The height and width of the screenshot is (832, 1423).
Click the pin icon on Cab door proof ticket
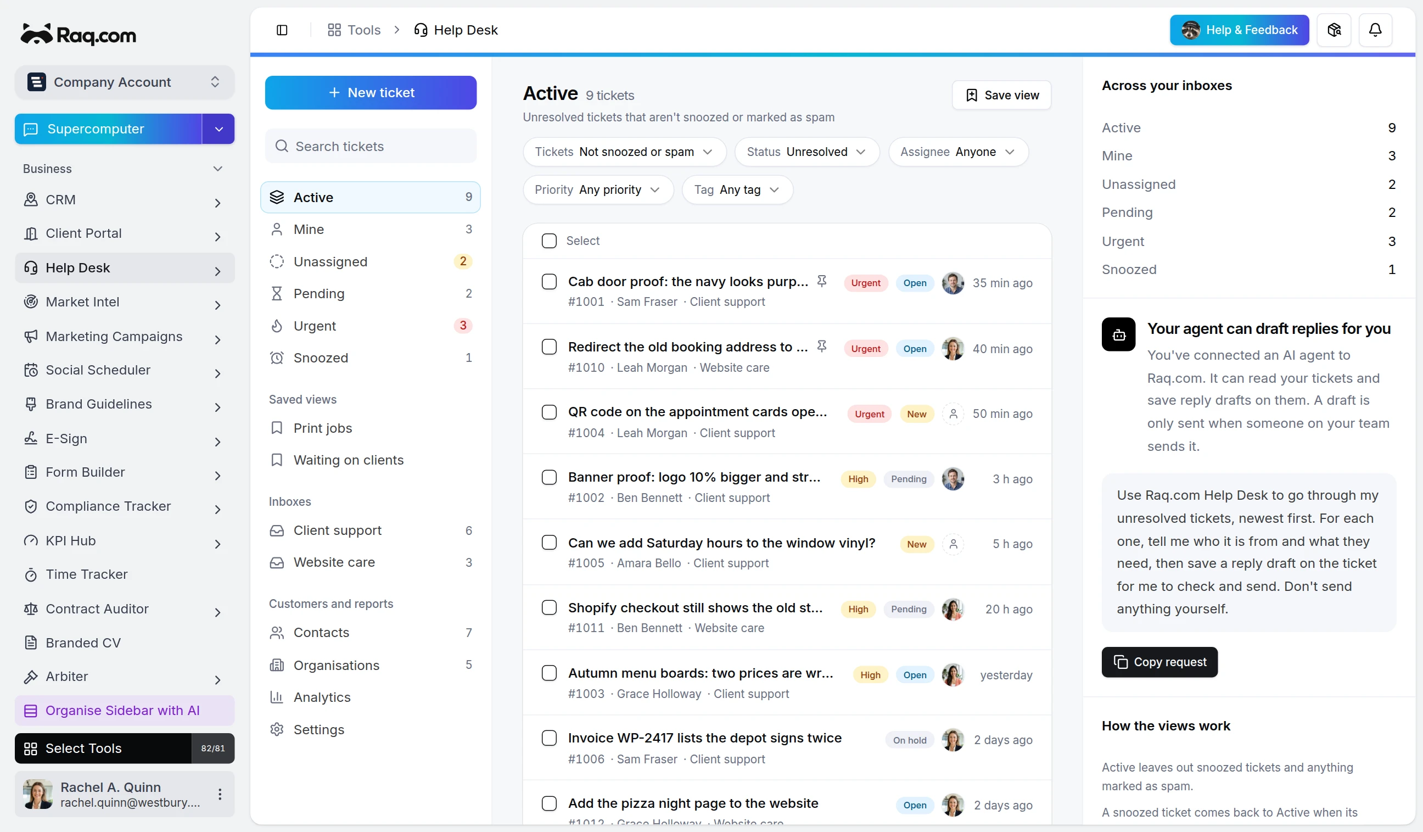click(822, 281)
